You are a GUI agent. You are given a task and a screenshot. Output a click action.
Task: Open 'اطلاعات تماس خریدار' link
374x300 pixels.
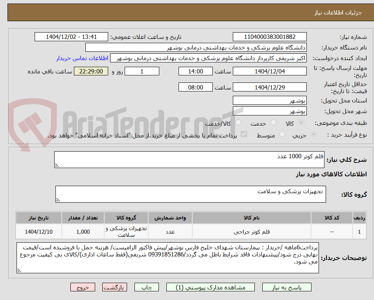(82, 58)
